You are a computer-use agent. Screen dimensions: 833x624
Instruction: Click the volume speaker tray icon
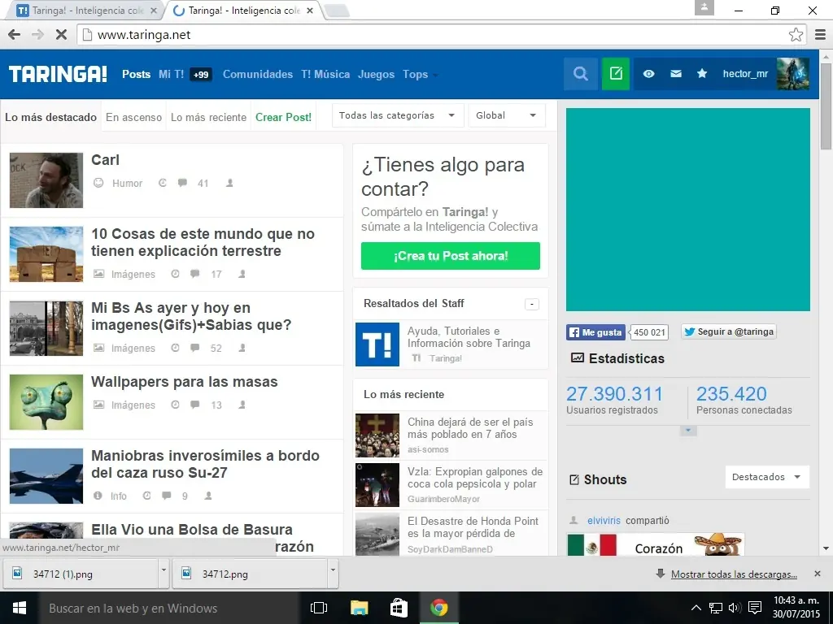tap(735, 608)
